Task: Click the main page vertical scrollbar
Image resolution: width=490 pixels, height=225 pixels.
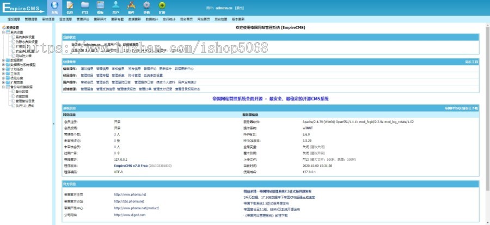Action: pos(487,110)
